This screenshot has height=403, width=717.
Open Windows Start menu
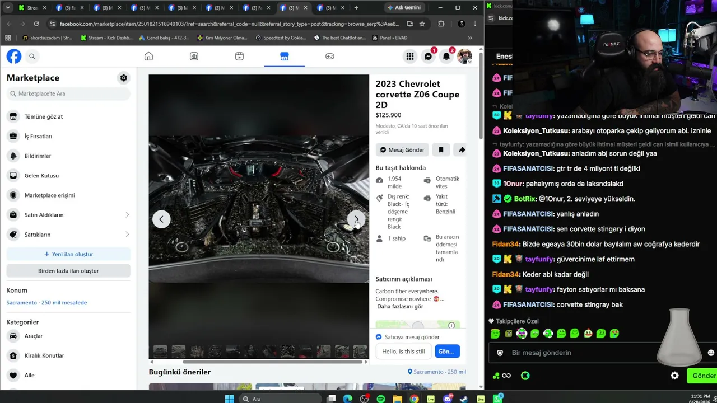pyautogui.click(x=229, y=399)
